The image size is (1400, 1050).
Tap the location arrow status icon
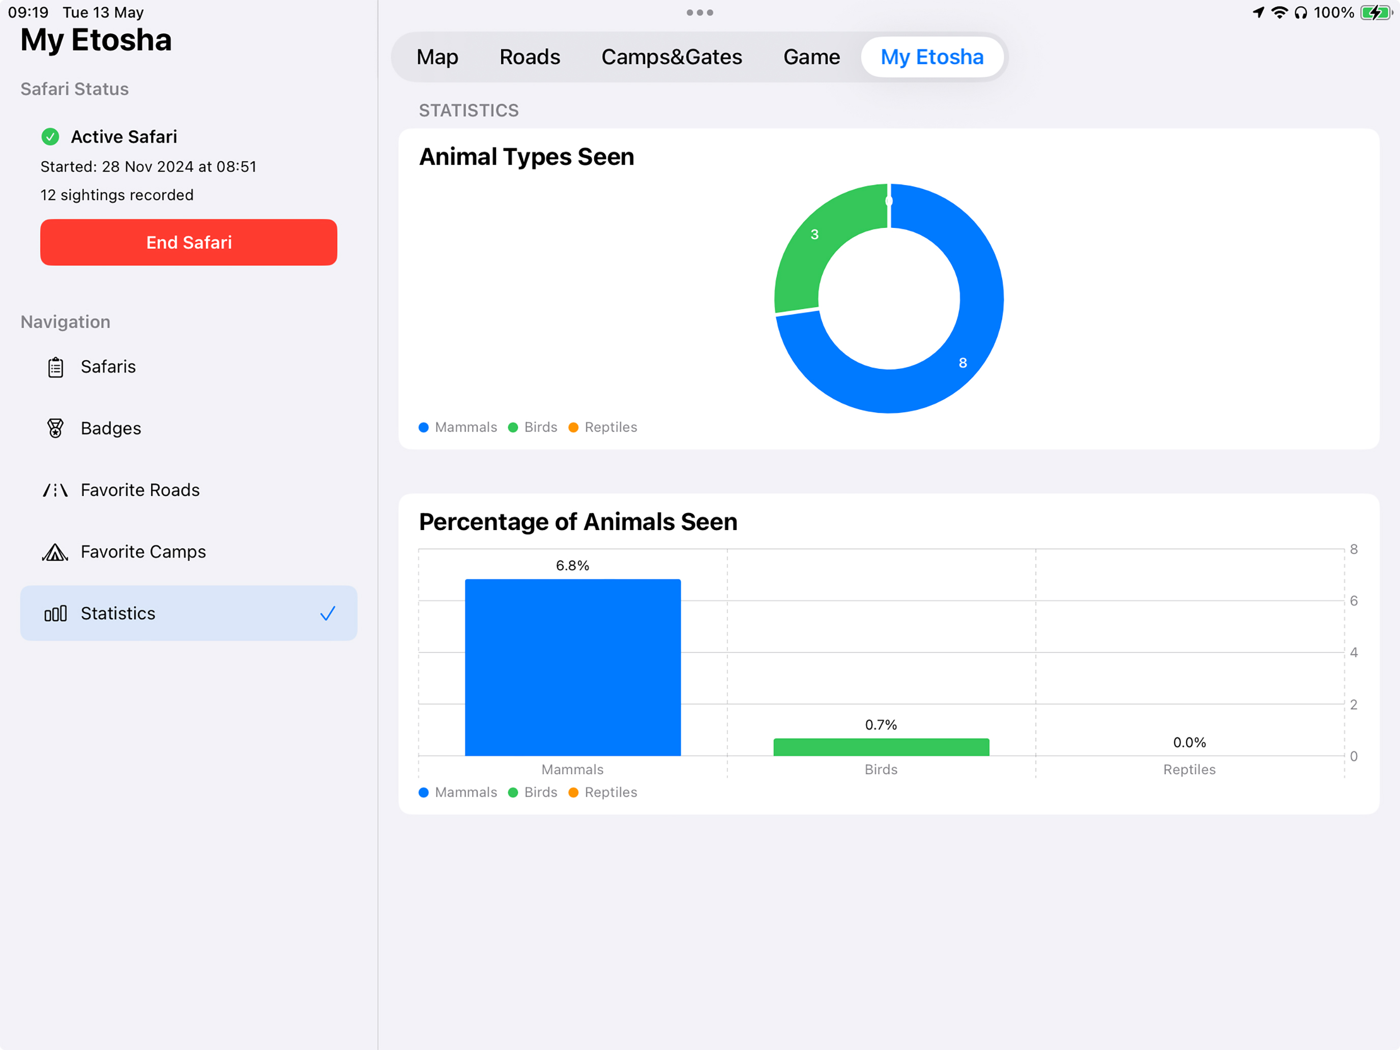tap(1259, 13)
